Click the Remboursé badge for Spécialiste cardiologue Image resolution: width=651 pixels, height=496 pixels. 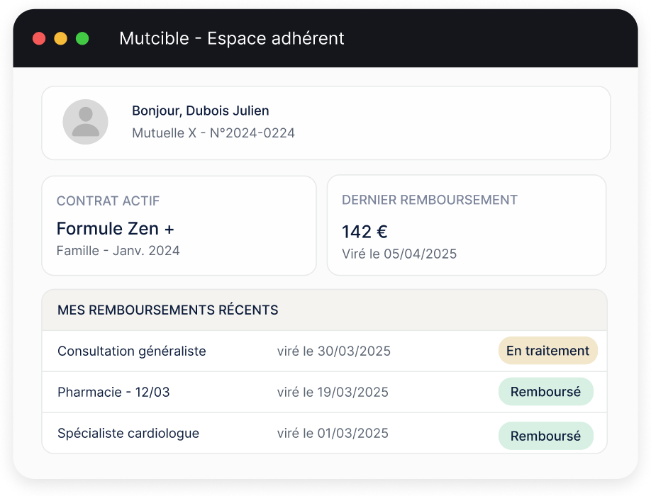click(546, 436)
